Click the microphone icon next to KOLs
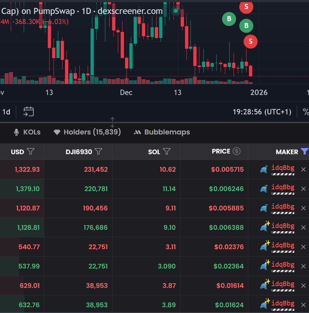 (x=17, y=132)
